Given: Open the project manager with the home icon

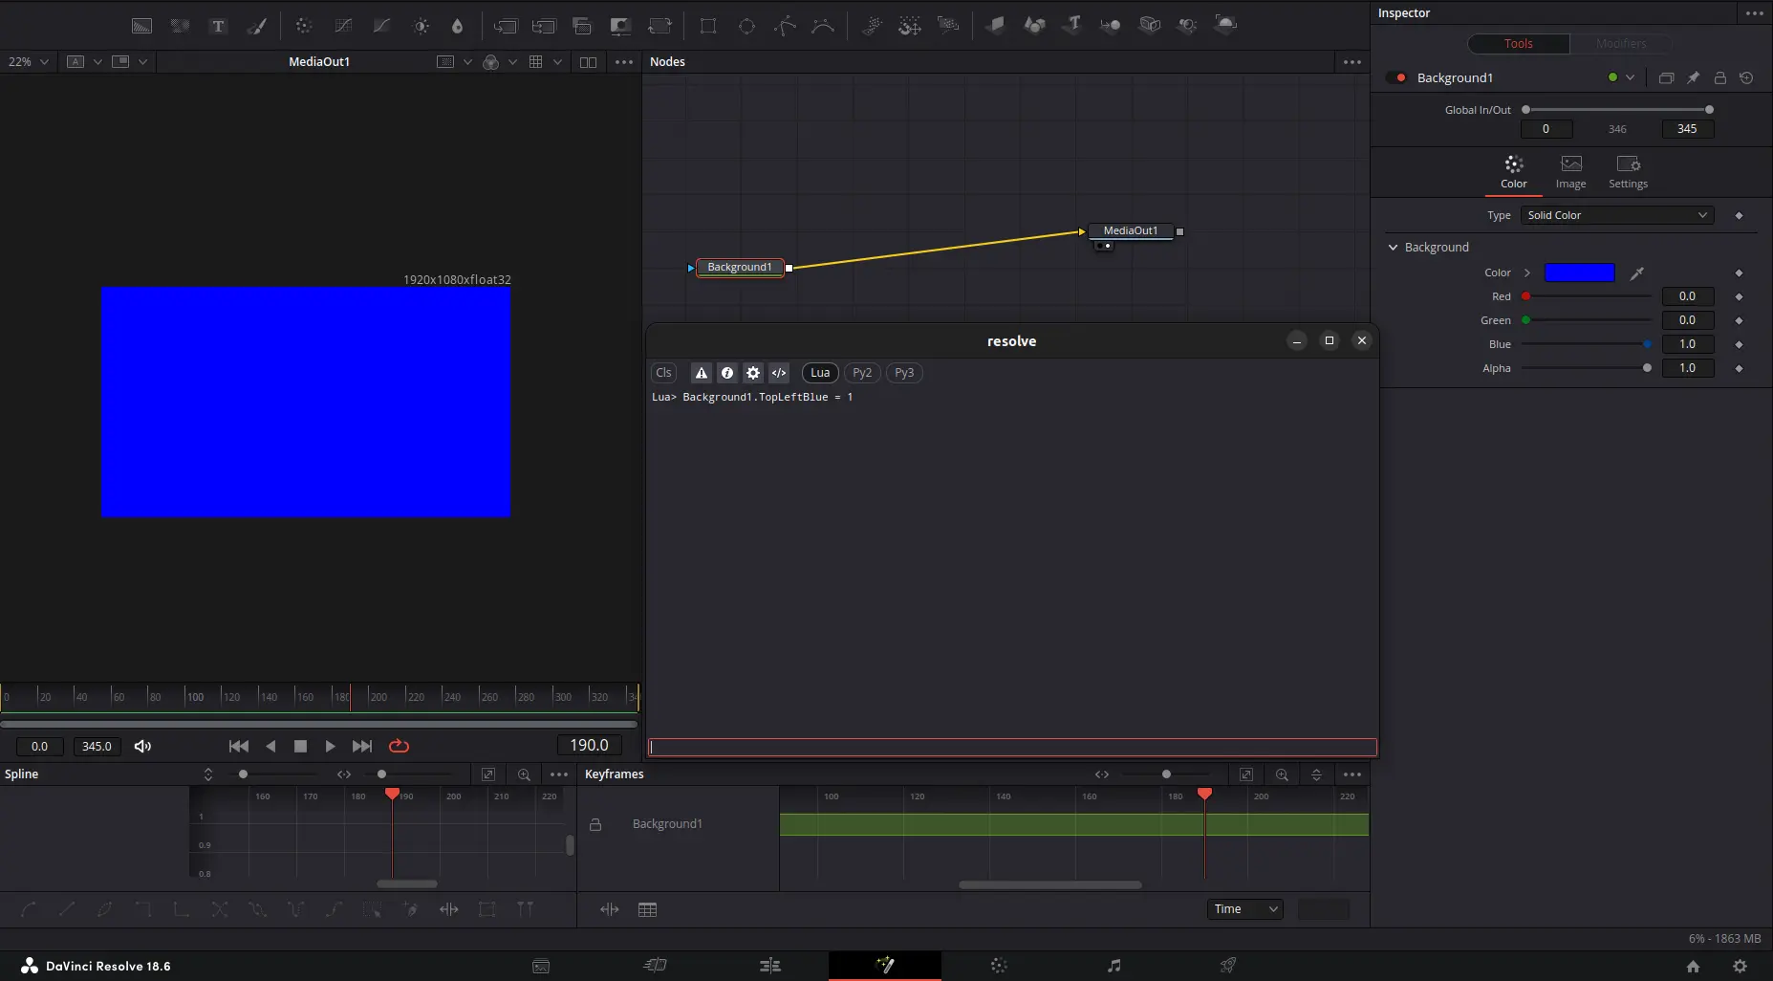Looking at the screenshot, I should (1693, 966).
